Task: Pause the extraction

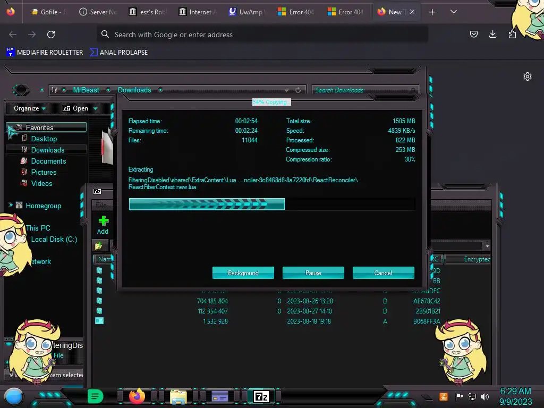Action: (x=313, y=273)
